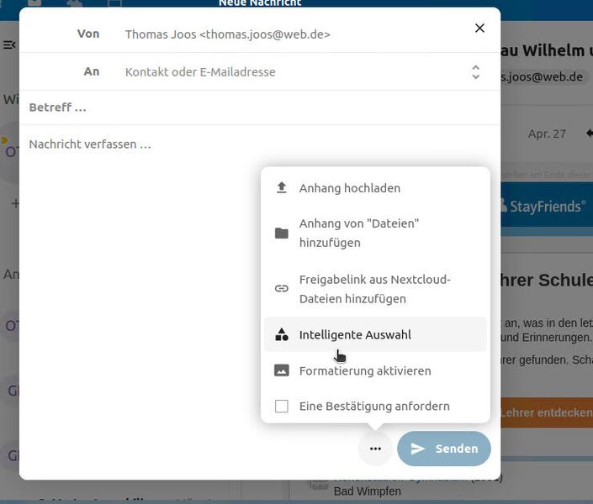Toggle the navigation sidebar menu icon
The height and width of the screenshot is (504, 593).
pyautogui.click(x=9, y=45)
